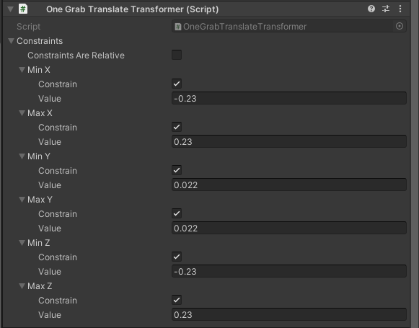
Task: Open the component three-dot context menu
Action: tap(400, 9)
